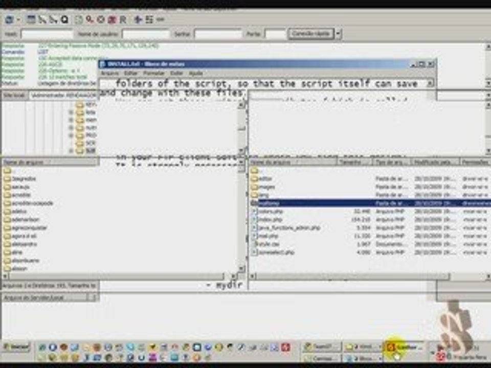The width and height of the screenshot is (491, 368).
Task: Toggle the transfer queue Q icon
Action: coord(64,20)
